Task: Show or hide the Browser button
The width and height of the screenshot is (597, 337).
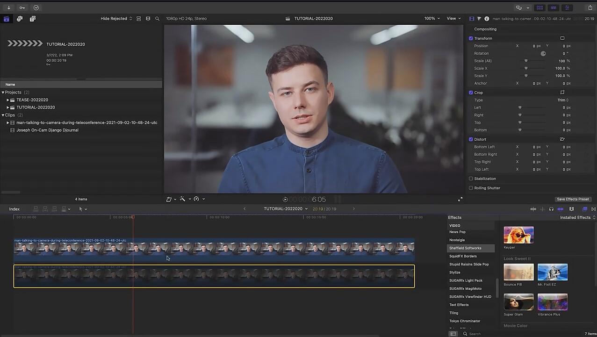Action: click(540, 7)
